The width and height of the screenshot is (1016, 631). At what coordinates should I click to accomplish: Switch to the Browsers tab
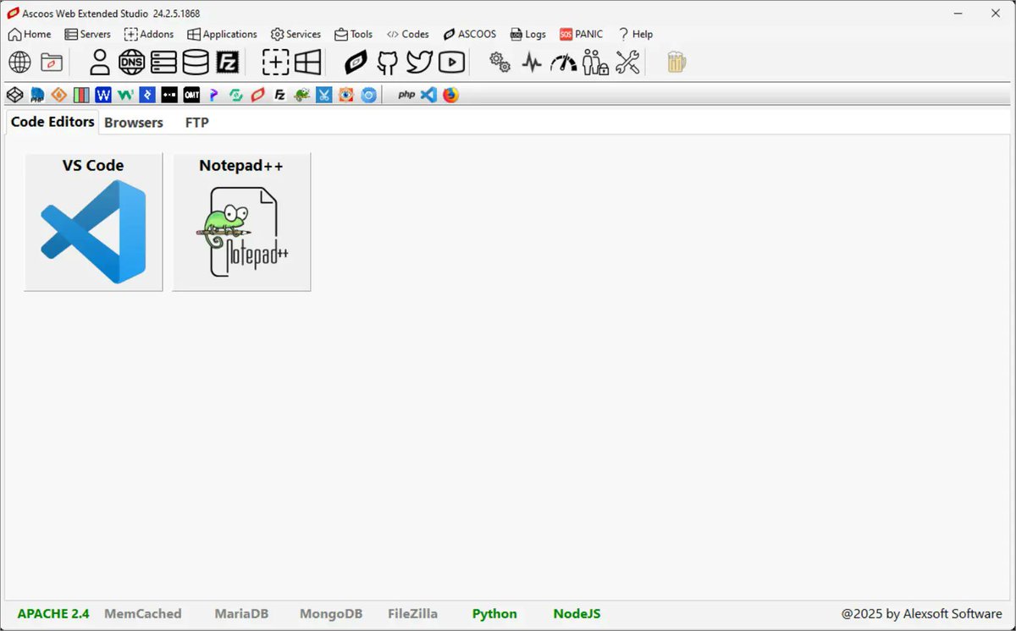(x=133, y=122)
